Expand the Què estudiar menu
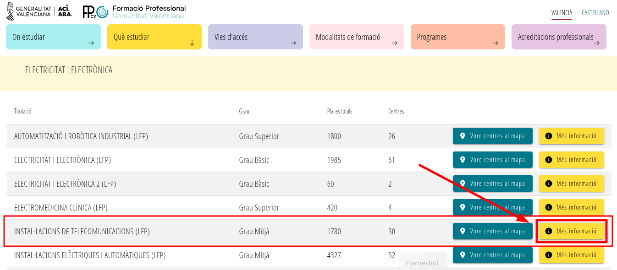617x270 pixels. [x=154, y=37]
